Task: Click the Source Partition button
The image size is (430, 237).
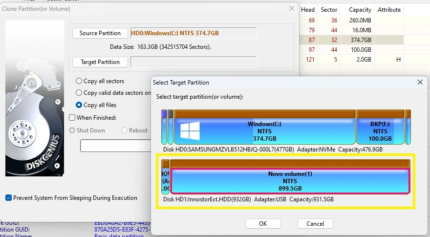Action: [x=100, y=33]
